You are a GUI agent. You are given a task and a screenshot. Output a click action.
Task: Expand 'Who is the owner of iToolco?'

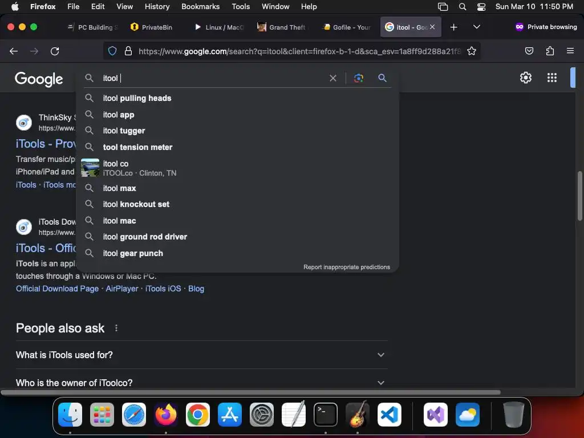[x=200, y=383]
